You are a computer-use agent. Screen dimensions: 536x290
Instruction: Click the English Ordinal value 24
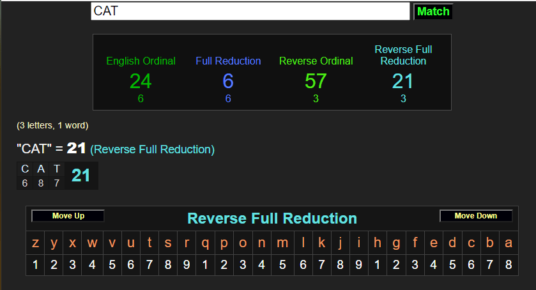point(141,81)
